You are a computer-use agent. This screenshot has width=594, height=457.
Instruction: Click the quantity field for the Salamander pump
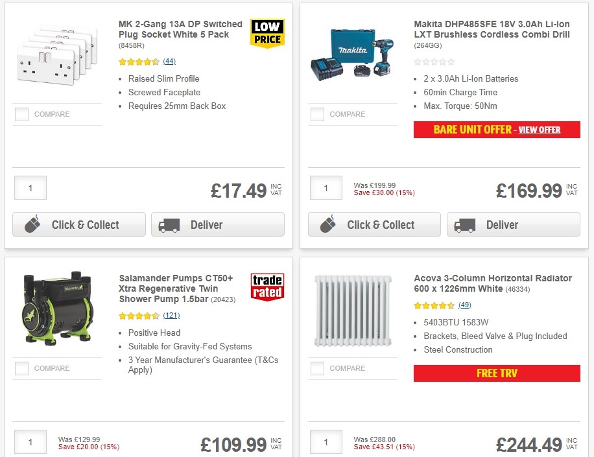click(30, 442)
